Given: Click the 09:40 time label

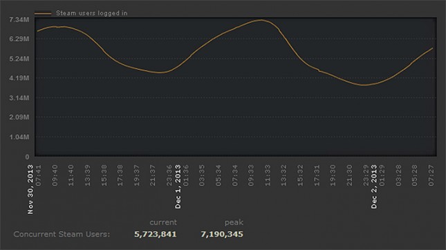Looking at the screenshot, I should [55, 175].
